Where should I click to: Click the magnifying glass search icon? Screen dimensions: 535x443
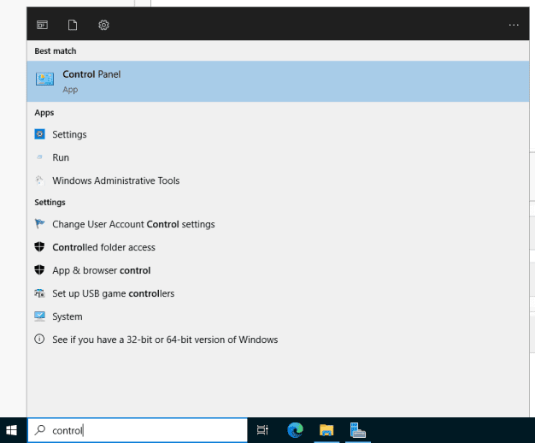[x=40, y=430]
